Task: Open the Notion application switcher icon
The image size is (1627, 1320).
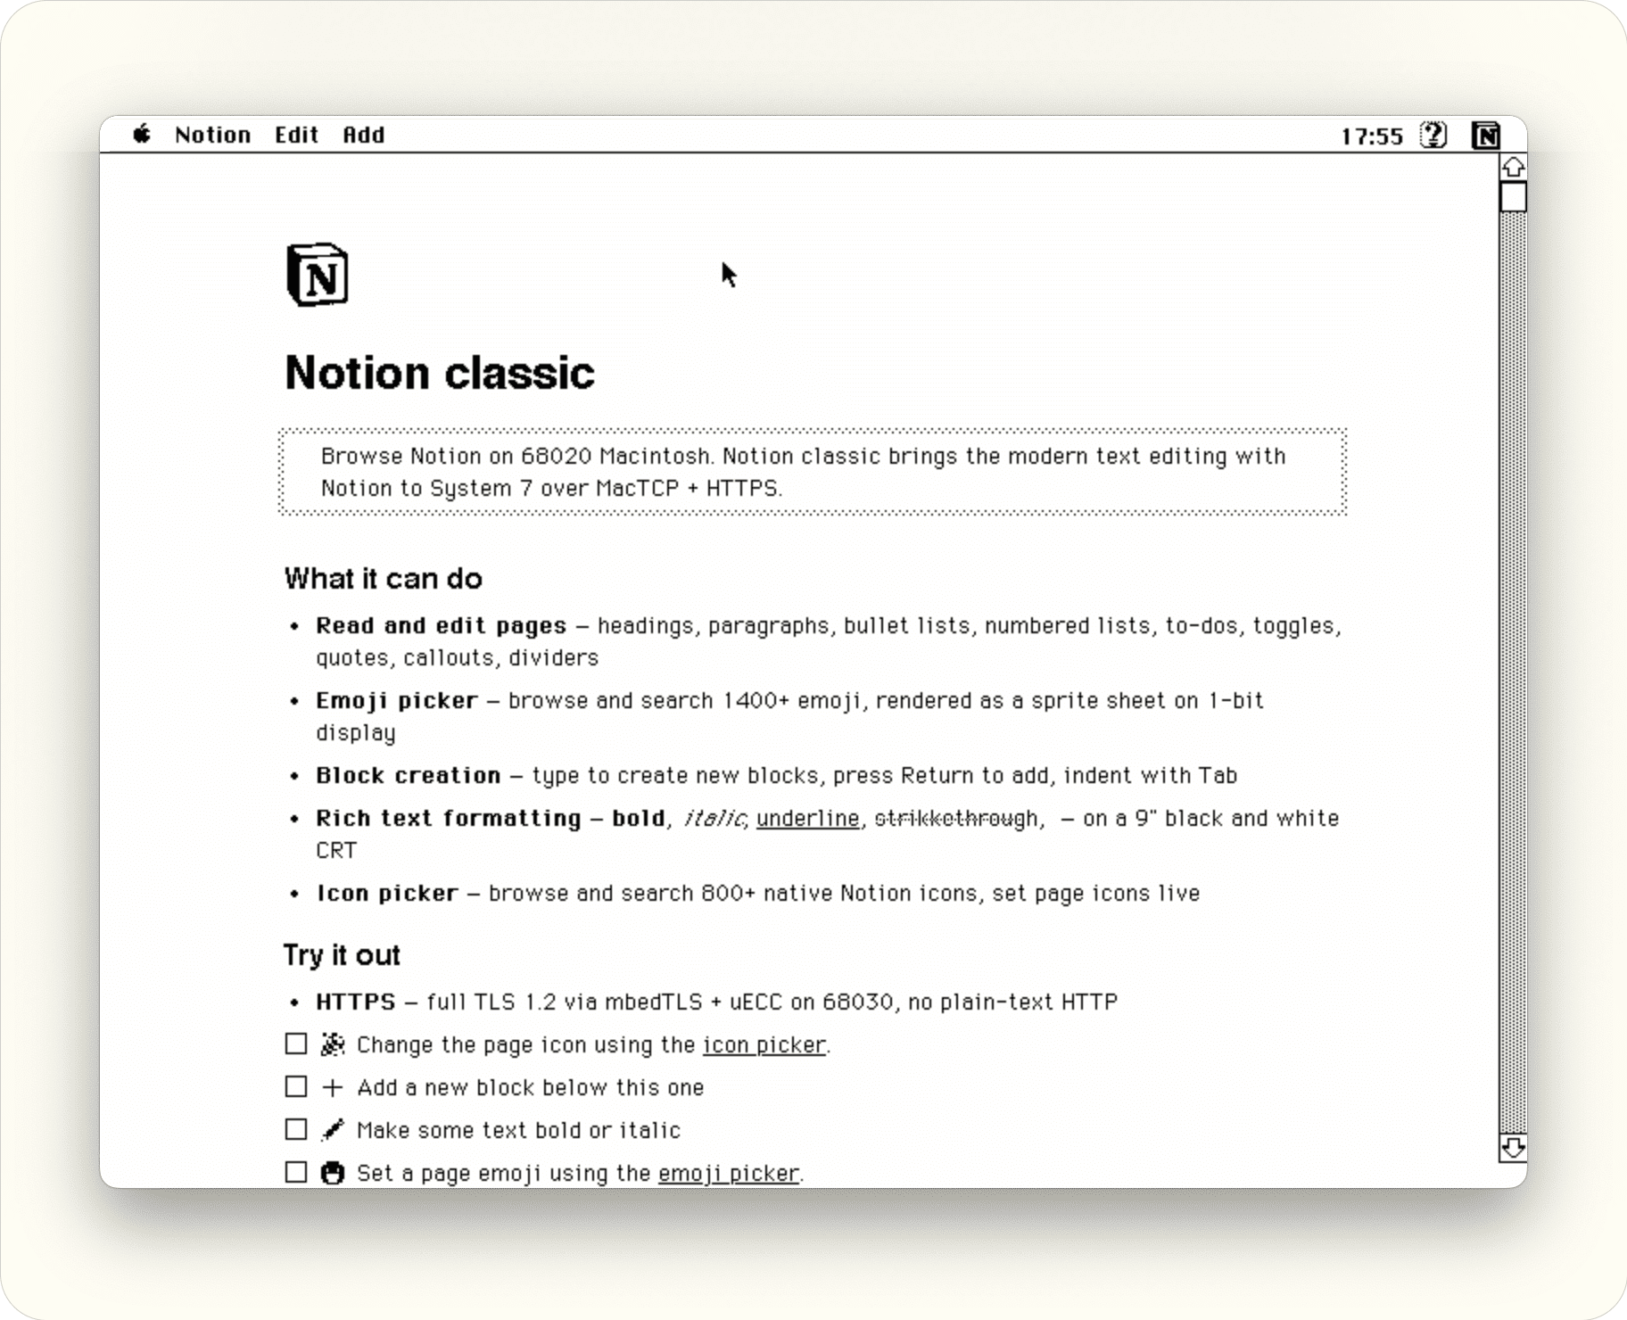Action: (x=1485, y=136)
